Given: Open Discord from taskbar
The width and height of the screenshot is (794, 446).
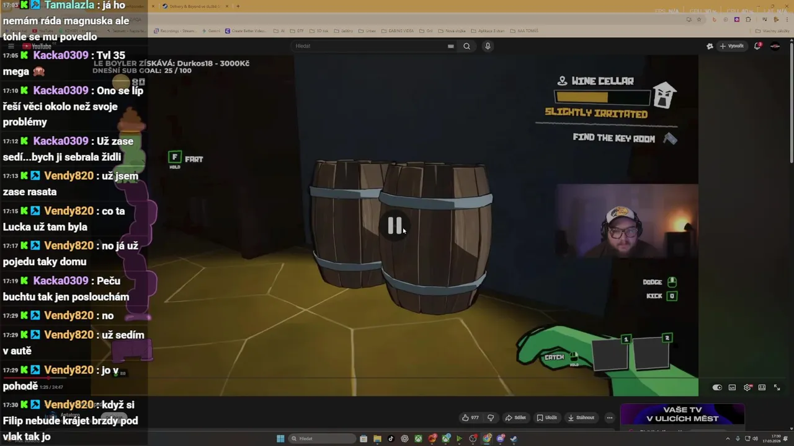Looking at the screenshot, I should click(x=500, y=439).
